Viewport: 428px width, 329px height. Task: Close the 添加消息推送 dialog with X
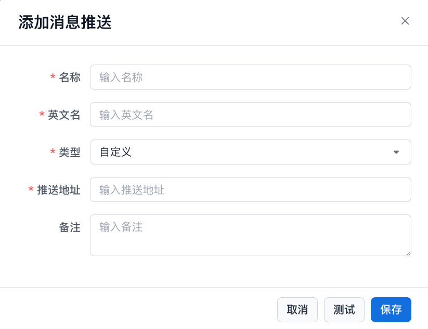pyautogui.click(x=405, y=21)
